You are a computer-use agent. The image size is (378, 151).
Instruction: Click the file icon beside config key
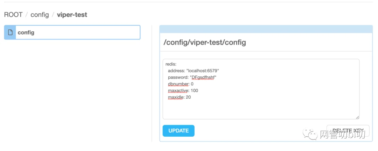pos(10,32)
